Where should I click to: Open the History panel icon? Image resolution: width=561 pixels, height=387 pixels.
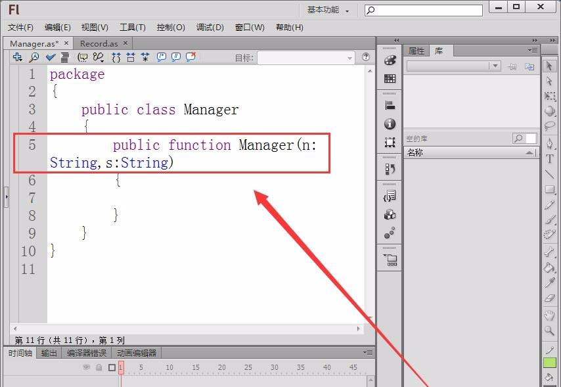coord(390,169)
